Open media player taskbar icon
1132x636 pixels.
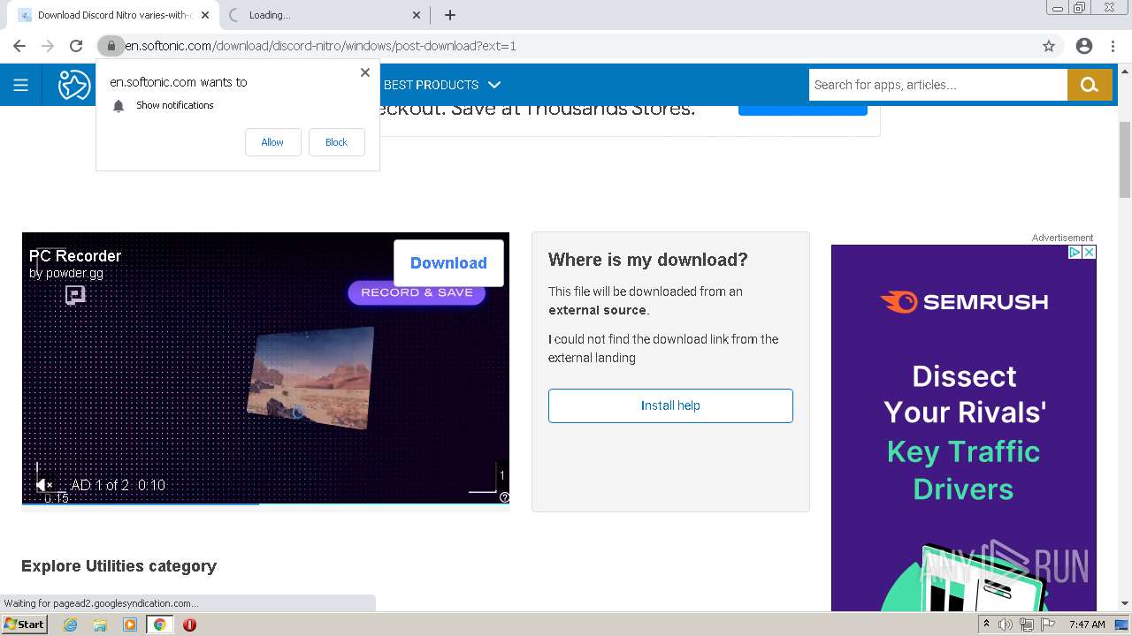pos(130,625)
